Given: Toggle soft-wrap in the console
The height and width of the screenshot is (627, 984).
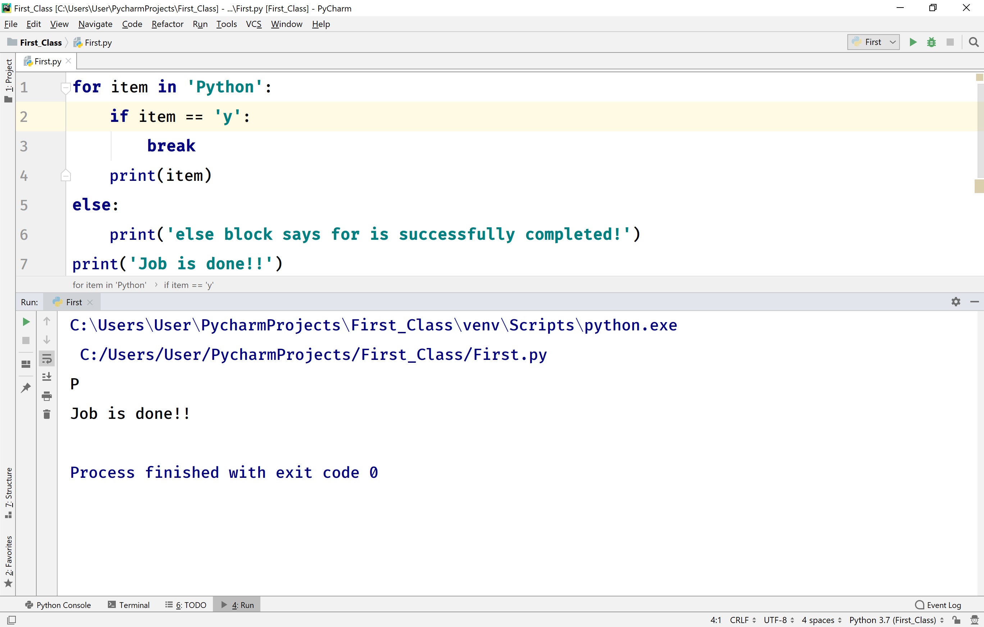Looking at the screenshot, I should click(47, 359).
